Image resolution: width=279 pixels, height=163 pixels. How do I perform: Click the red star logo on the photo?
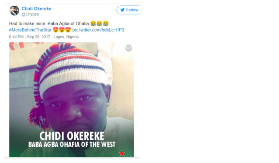pos(121,153)
